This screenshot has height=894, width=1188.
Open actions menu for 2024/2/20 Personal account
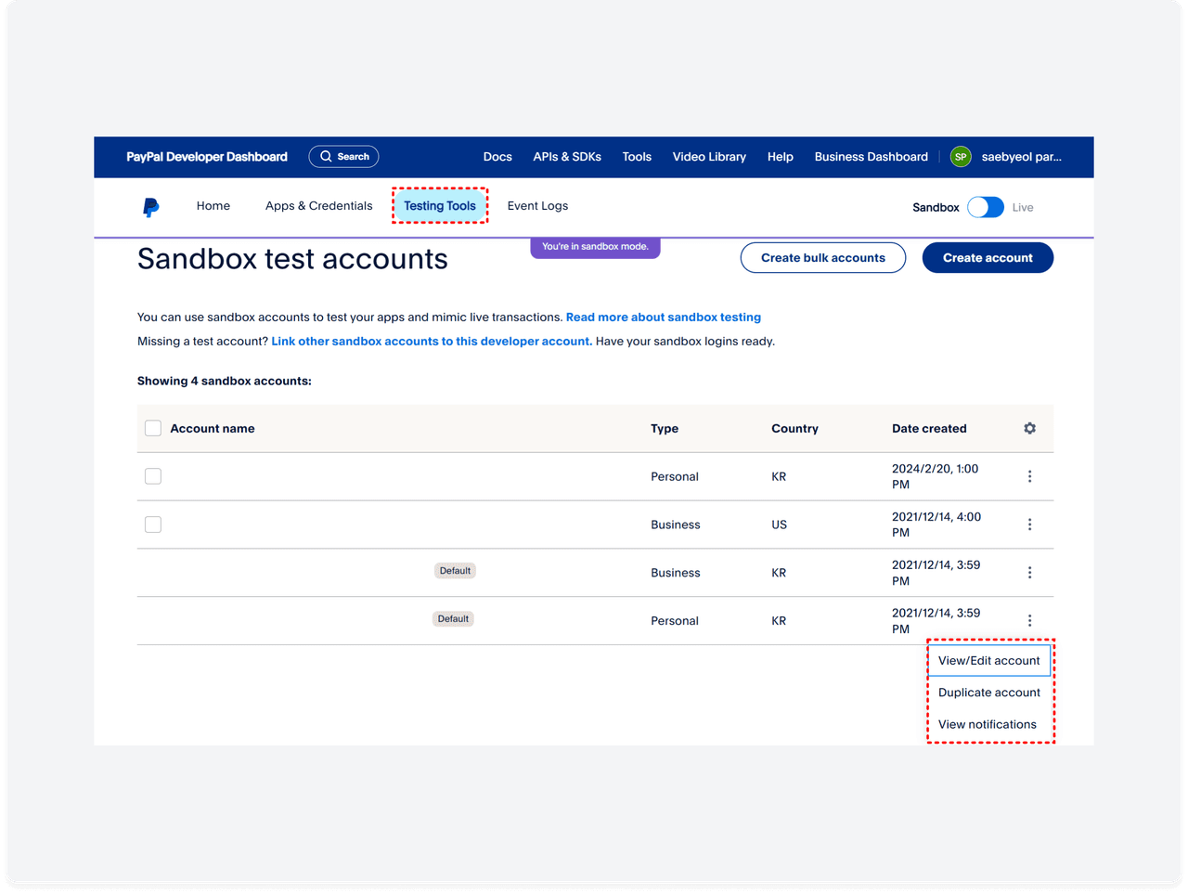point(1029,476)
